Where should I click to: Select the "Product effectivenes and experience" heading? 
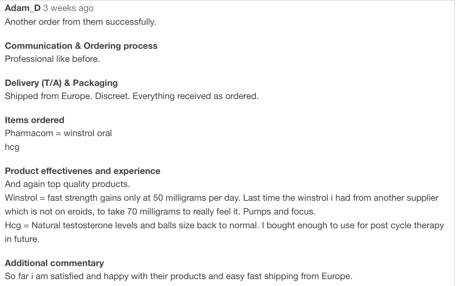point(83,171)
